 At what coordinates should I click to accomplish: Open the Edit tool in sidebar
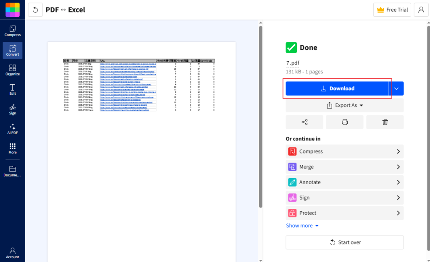pos(13,89)
